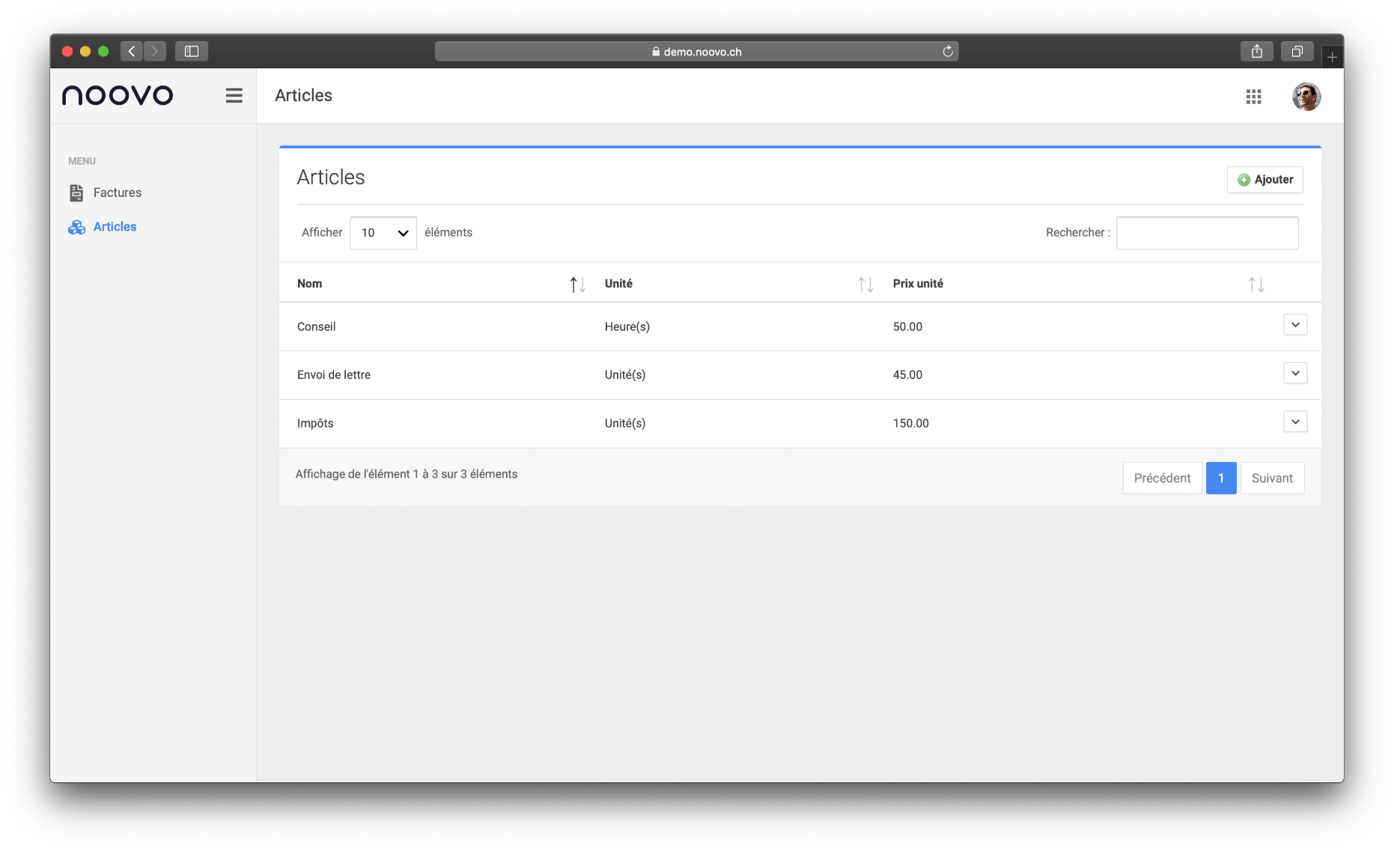Focus the Rechercher search field
The width and height of the screenshot is (1394, 849).
coord(1207,233)
